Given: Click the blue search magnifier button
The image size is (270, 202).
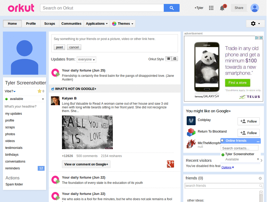Looking at the screenshot, I should point(171,8).
